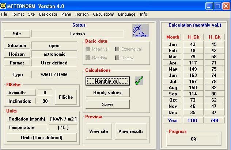This screenshot has width=231, height=150.
Task: Toggle the Ghmax checkbox
Action: click(117, 58)
